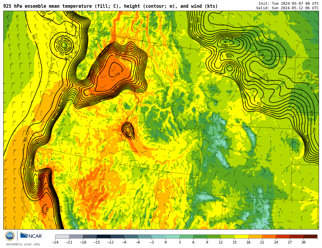The width and height of the screenshot is (322, 248).
Task: Pick the slate -18 to -15 colorbar segment
Action: (x=90, y=236)
